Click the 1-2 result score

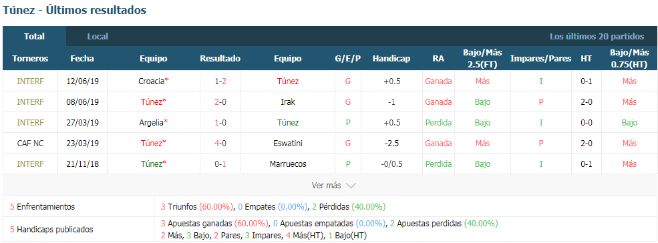tap(220, 81)
